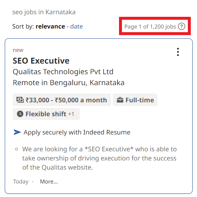The width and height of the screenshot is (197, 197).
Task: Open the three-dot menu on the SEO Executive card
Action: click(x=178, y=52)
